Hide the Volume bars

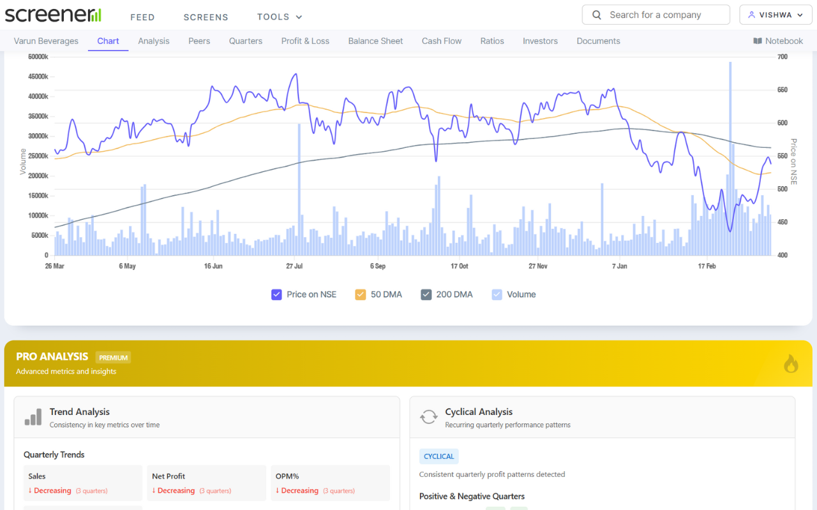[497, 294]
